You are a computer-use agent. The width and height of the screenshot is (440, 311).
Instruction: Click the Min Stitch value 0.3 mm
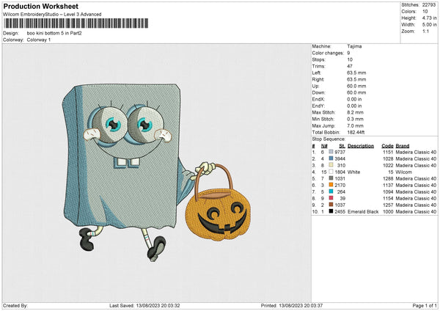[x=355, y=119]
